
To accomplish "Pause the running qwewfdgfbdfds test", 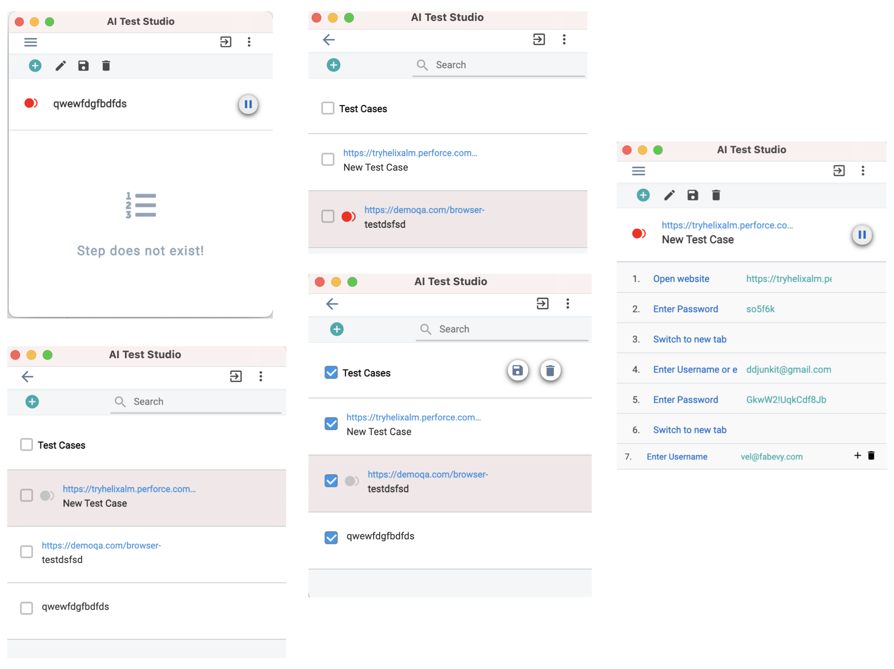I will (248, 104).
